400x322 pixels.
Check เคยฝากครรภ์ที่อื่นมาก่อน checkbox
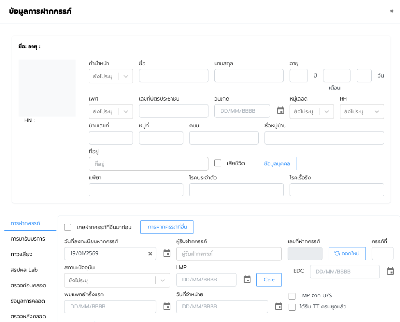68,227
